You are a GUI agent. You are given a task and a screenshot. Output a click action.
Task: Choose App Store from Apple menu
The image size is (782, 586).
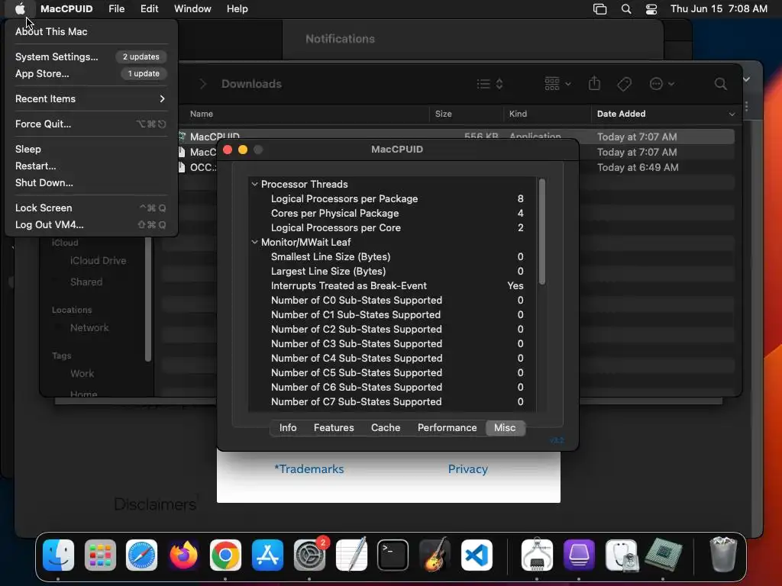pos(91,73)
